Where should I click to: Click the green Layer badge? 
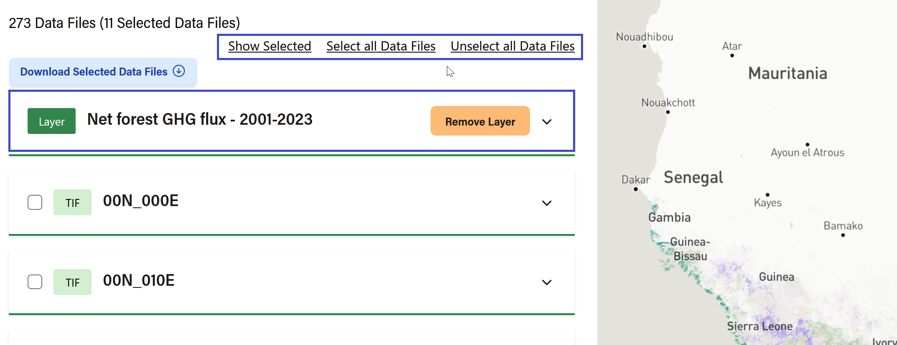click(51, 121)
